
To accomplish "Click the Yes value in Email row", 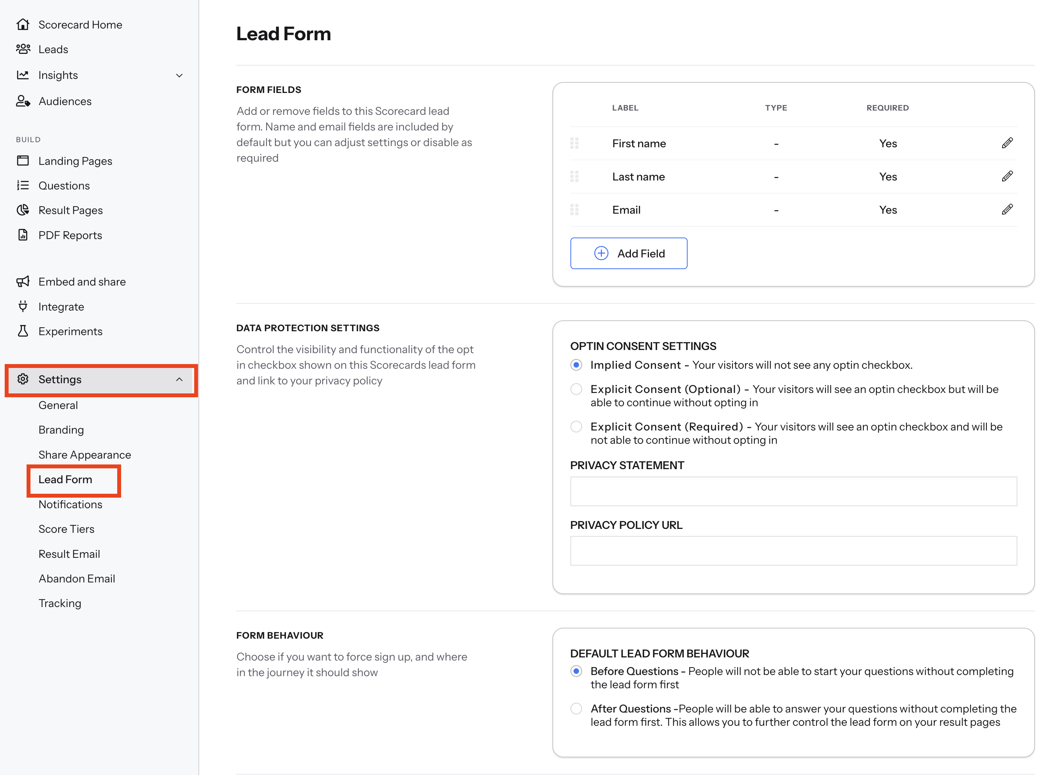I will tap(888, 210).
